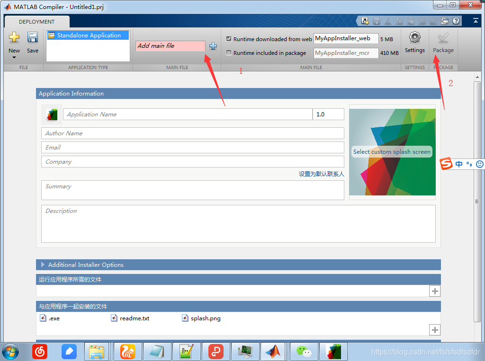
Task: Click the Description text area
Action: [x=239, y=224]
